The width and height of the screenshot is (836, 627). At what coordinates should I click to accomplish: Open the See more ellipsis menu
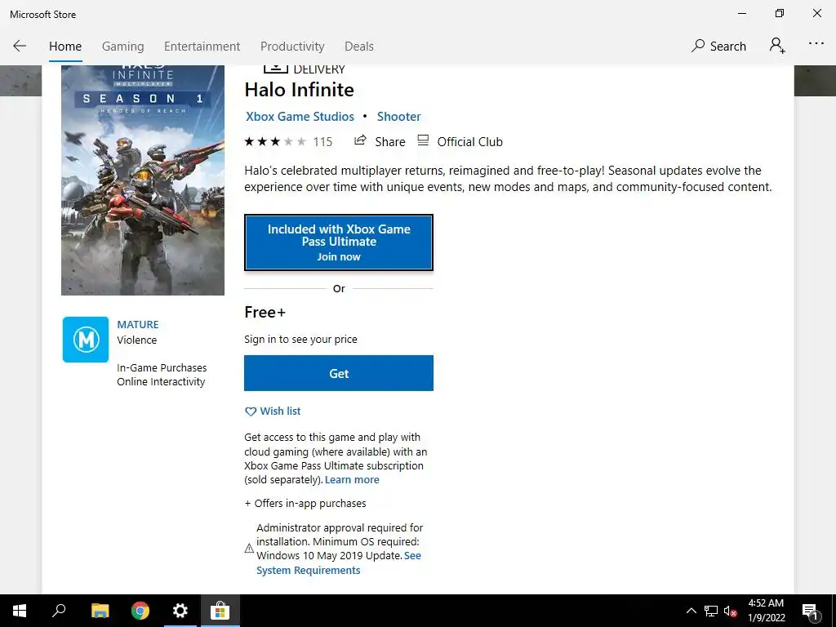coord(816,44)
